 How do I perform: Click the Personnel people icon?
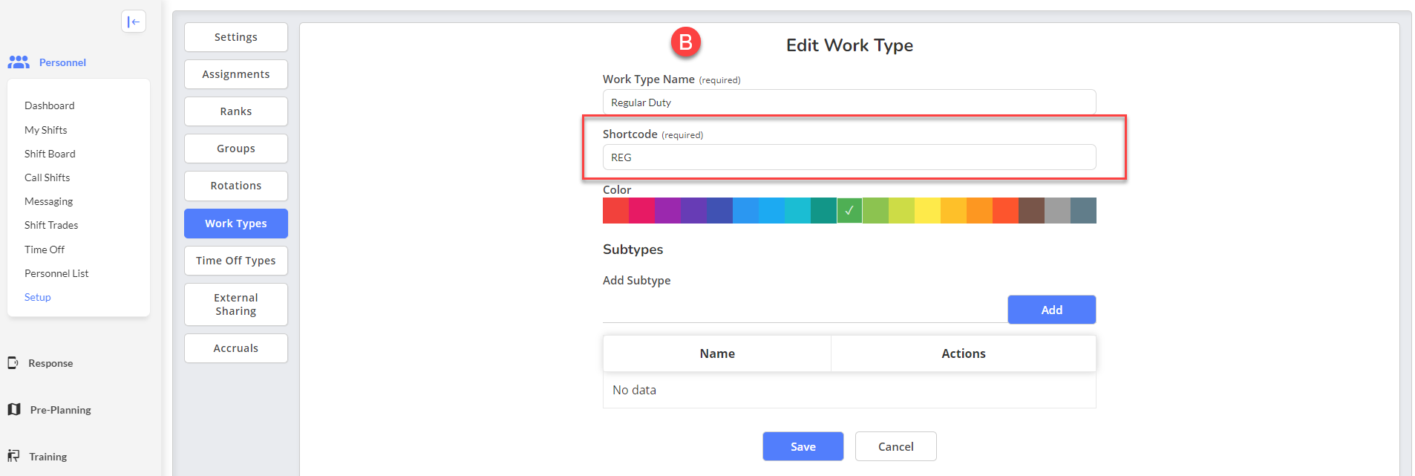[19, 62]
